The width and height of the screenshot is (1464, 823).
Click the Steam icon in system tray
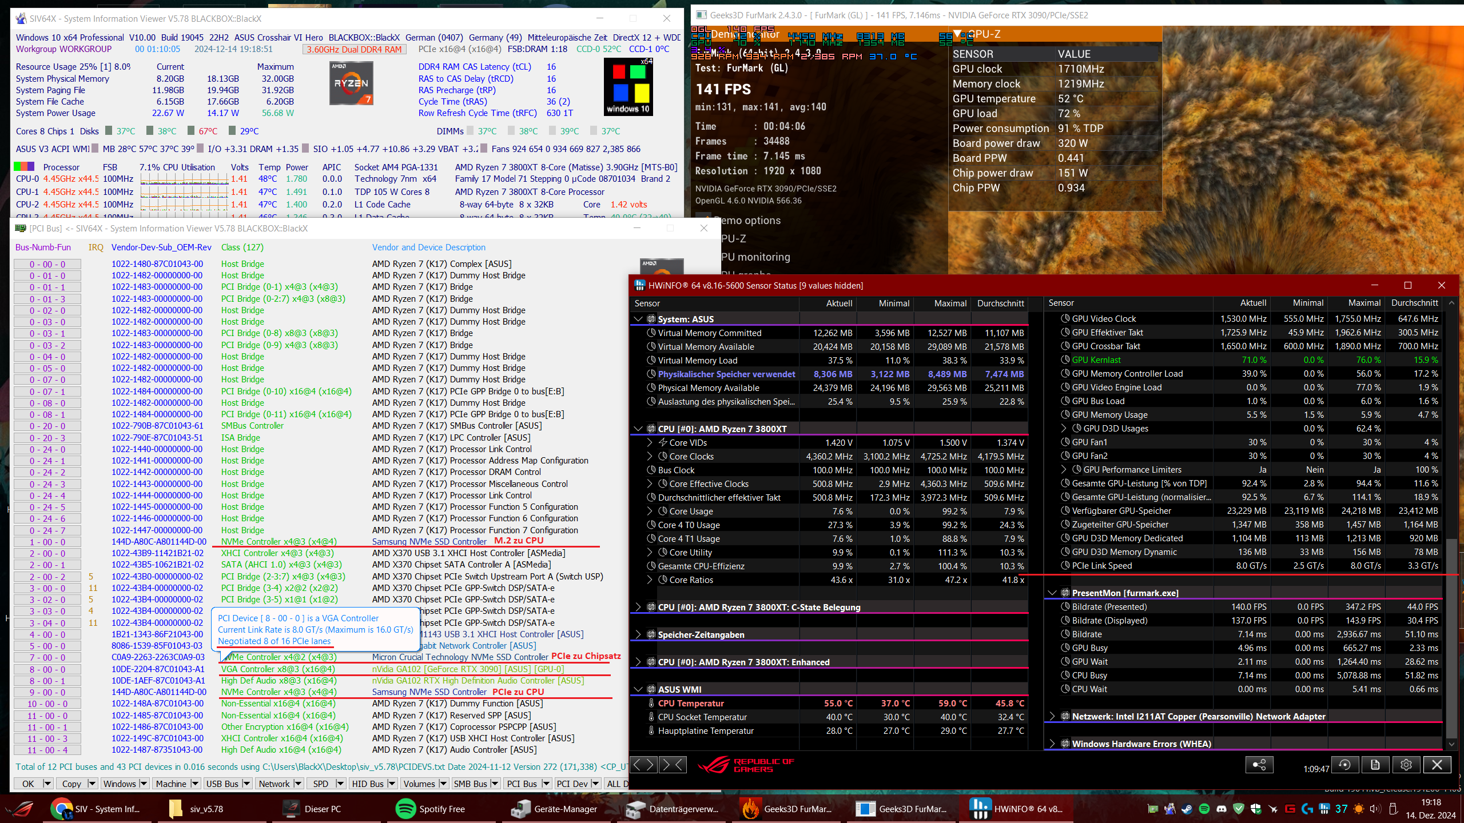1187,809
